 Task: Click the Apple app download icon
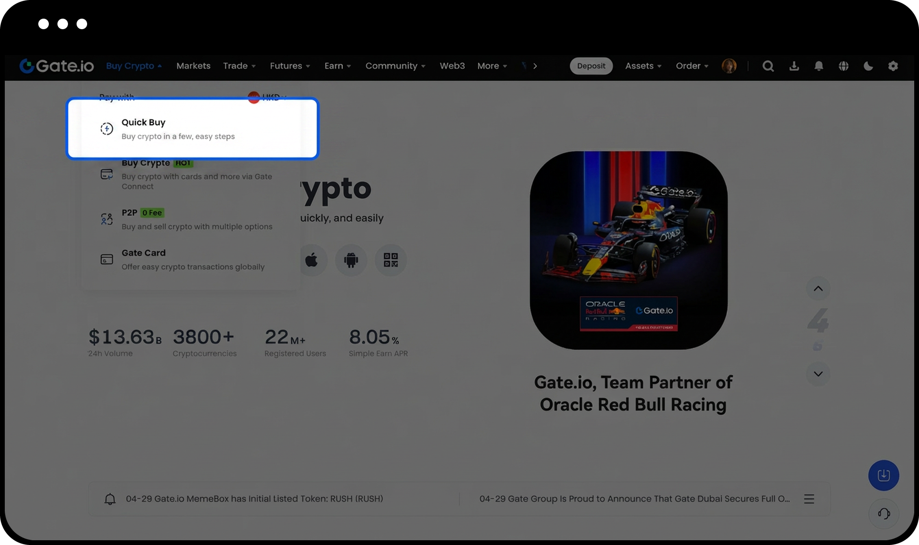pos(312,260)
